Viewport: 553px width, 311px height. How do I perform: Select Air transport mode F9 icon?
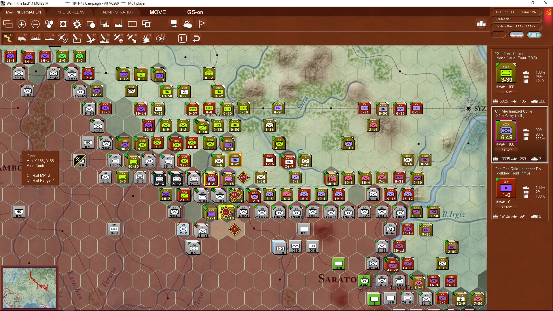[118, 38]
